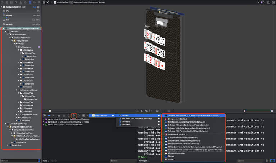Click the Debug View Hierarchy button
Image resolution: width=276 pixels, height=163 pixels.
pos(74,115)
